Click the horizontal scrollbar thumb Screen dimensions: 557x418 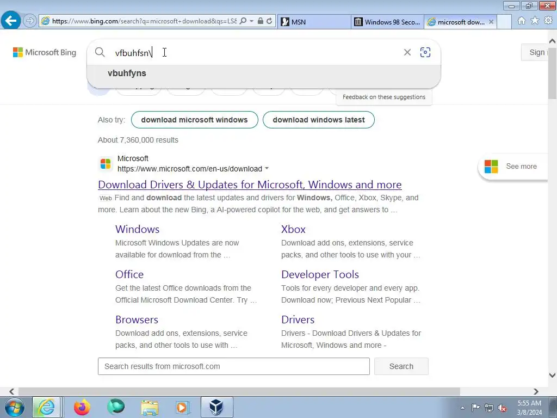[x=239, y=392]
